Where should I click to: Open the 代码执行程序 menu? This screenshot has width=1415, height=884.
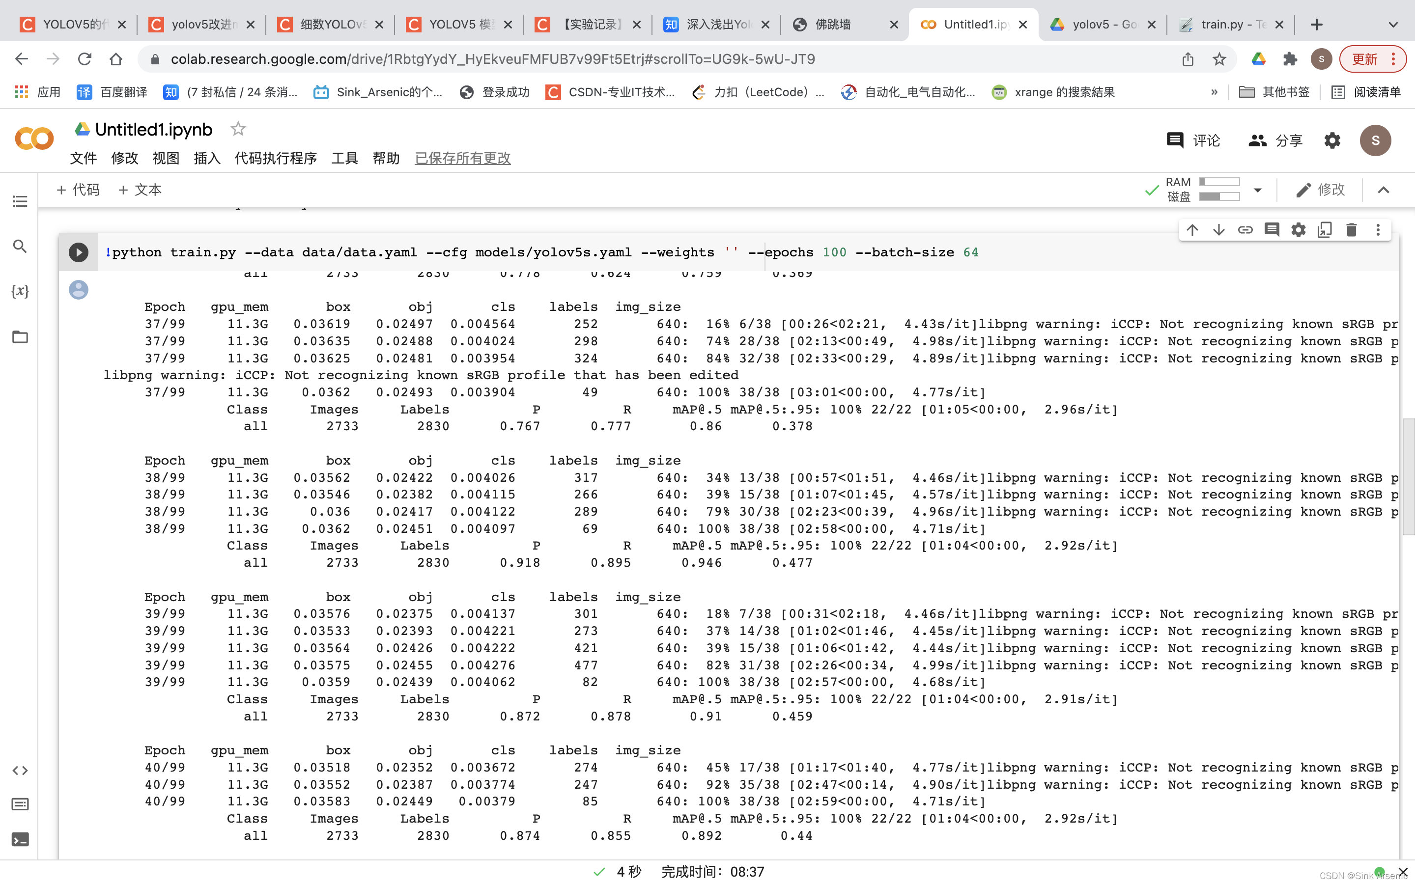[276, 158]
